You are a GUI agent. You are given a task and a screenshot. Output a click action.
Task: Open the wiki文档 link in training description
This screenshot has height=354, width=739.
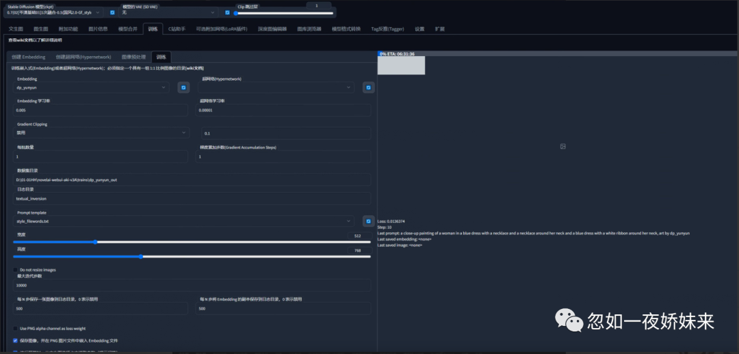pyautogui.click(x=194, y=69)
